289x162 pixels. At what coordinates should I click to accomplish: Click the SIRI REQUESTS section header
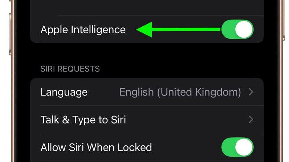click(x=70, y=69)
